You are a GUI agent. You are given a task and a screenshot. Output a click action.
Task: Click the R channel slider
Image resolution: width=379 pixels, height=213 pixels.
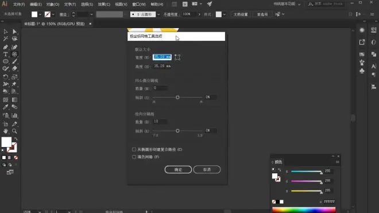[307, 172]
